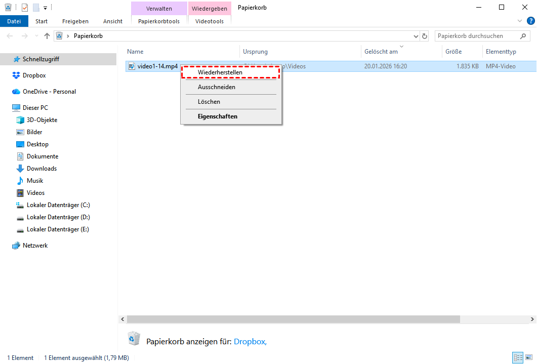Open the quick access toolbar customize dropdown
Image resolution: width=537 pixels, height=364 pixels.
coord(45,8)
